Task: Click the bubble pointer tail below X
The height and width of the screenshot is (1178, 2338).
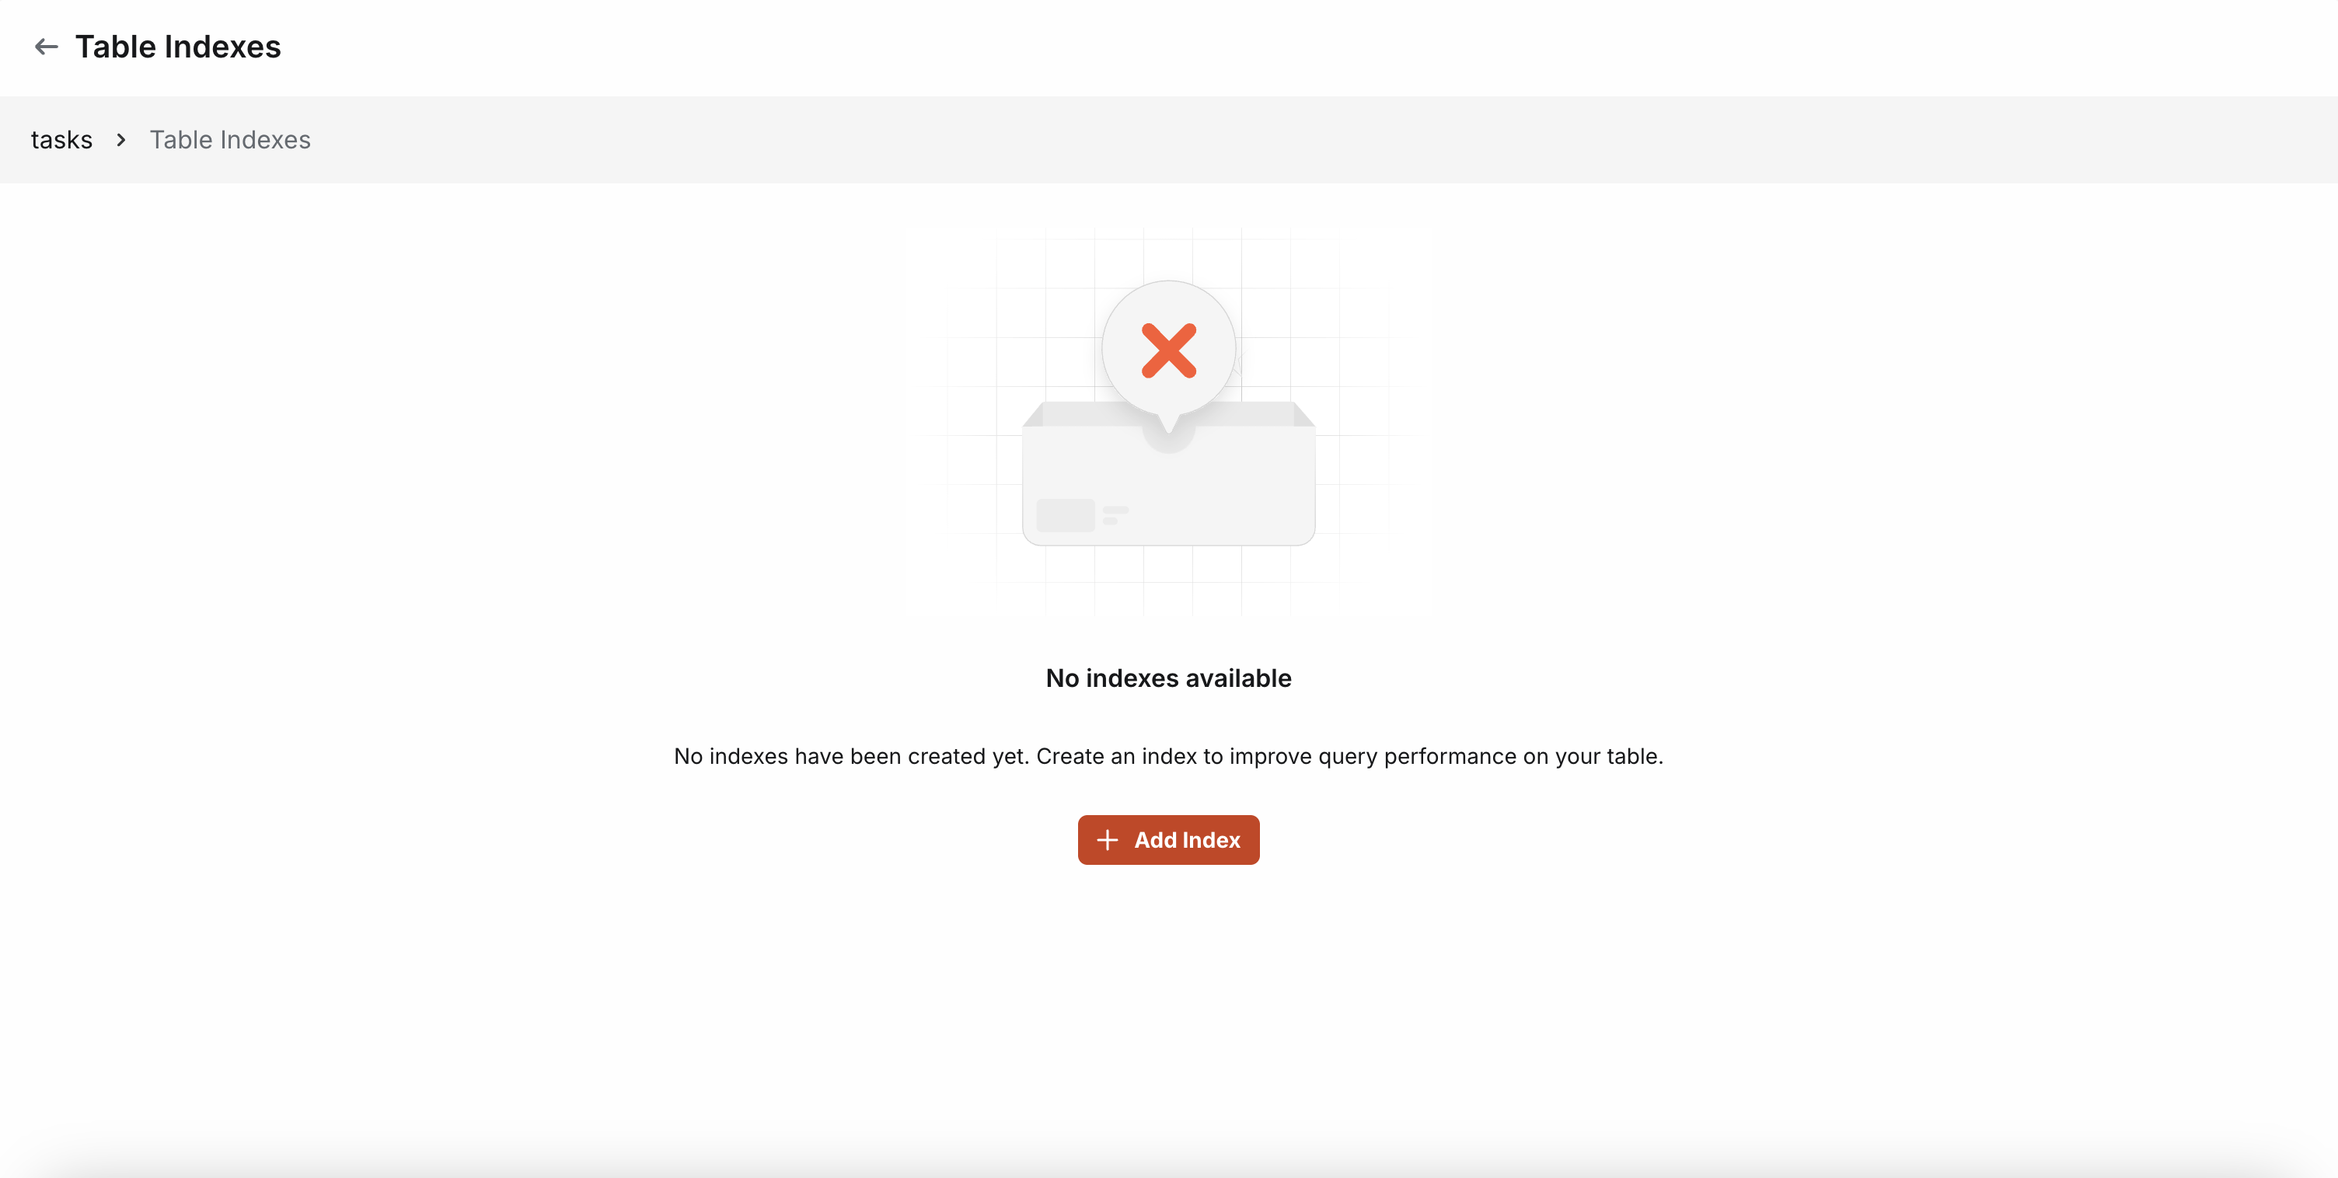Action: [1169, 423]
